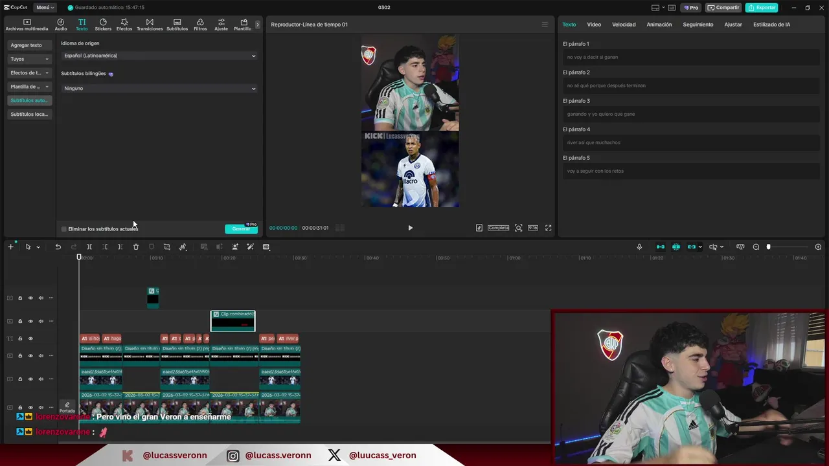The image size is (829, 466).
Task: Play the preview video
Action: coord(410,228)
